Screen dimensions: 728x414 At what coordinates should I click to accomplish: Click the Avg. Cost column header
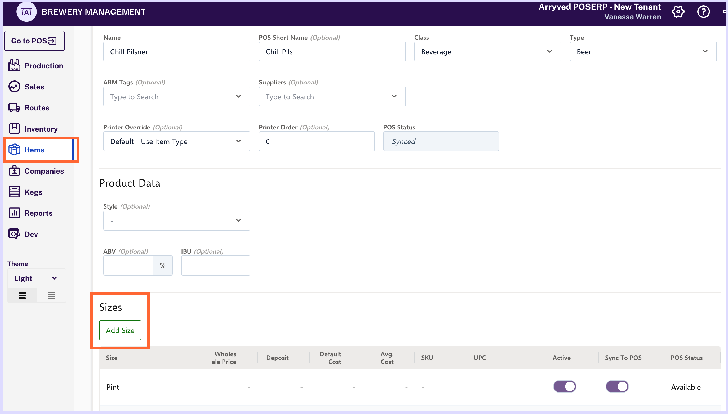coord(387,358)
